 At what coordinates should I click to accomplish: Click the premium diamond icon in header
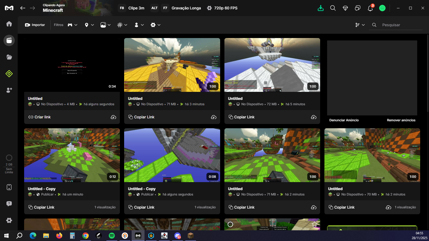pos(345,8)
